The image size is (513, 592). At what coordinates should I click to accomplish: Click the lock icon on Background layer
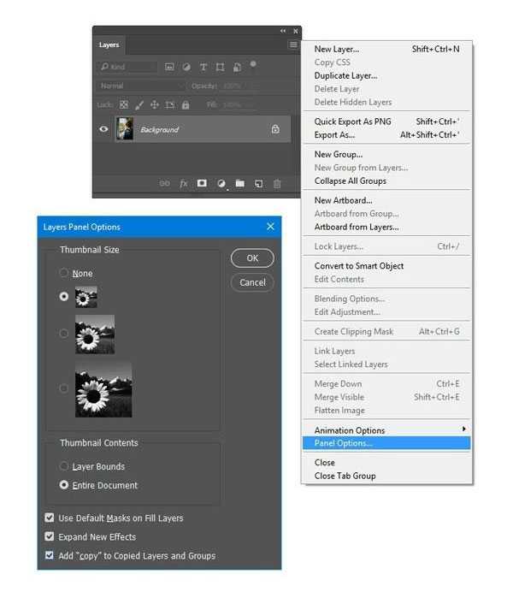pos(275,129)
